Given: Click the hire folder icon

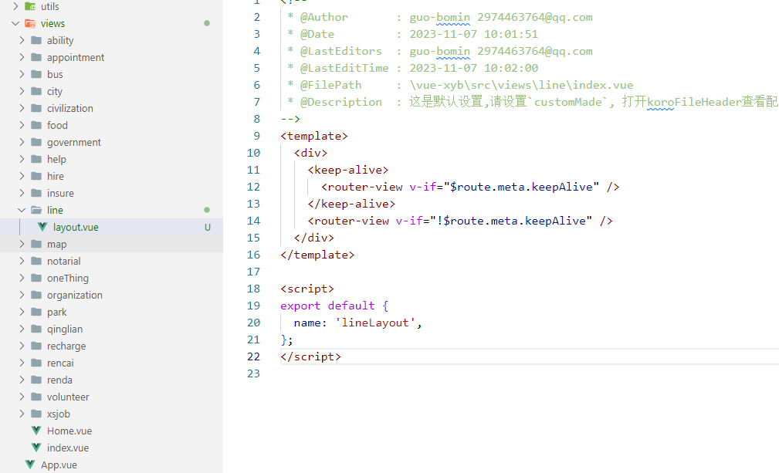Looking at the screenshot, I should (36, 176).
